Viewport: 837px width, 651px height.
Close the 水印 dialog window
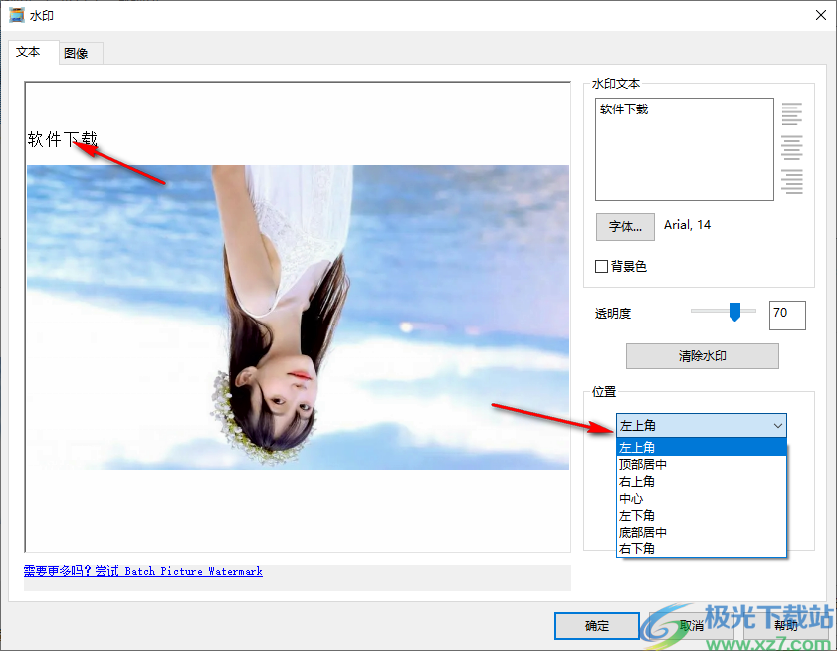tap(821, 15)
